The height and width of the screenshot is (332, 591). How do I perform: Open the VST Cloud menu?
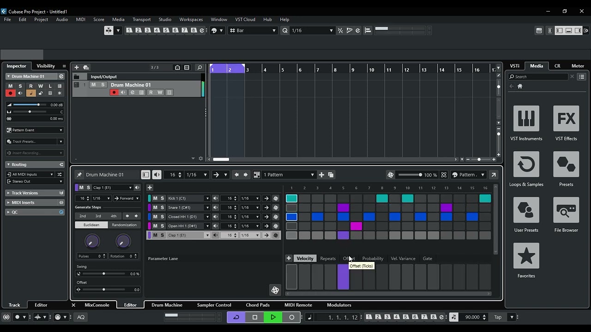tap(245, 19)
